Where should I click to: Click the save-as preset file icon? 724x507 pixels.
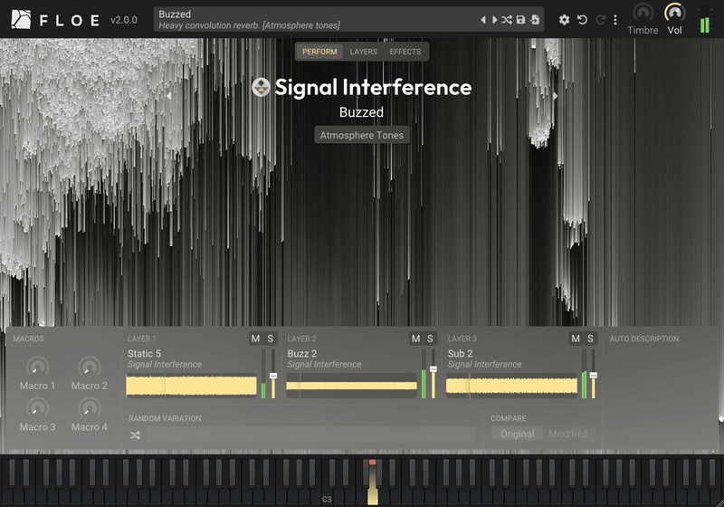[535, 20]
